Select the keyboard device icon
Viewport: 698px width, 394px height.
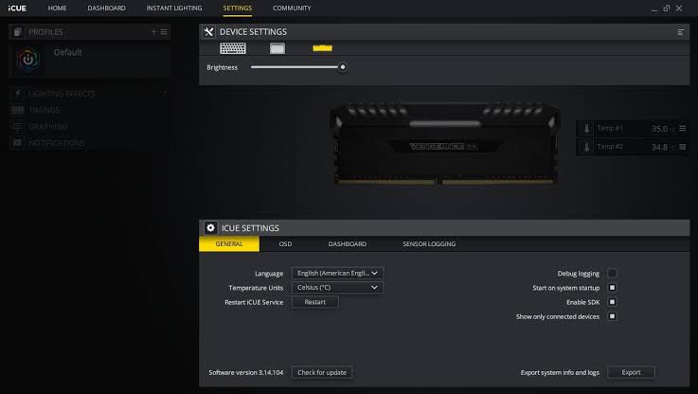point(233,48)
